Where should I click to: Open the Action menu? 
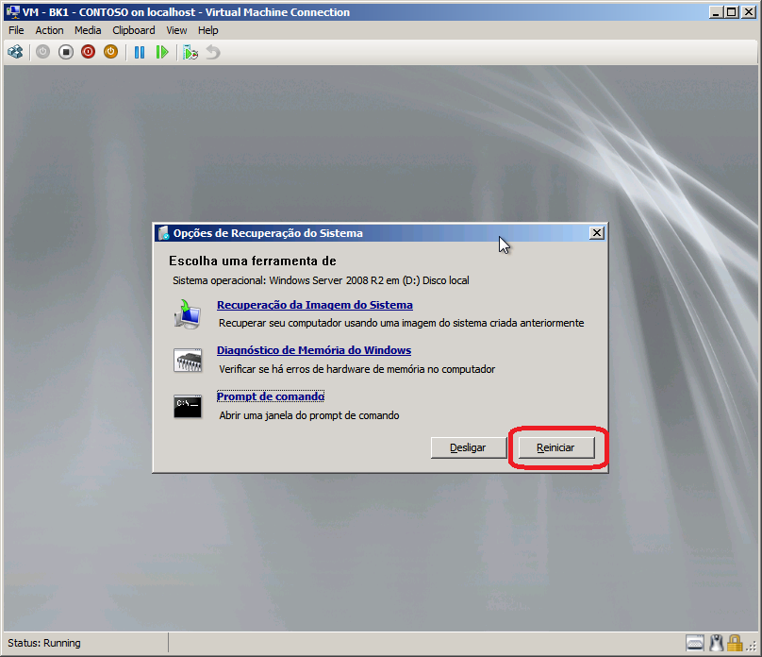pos(49,30)
